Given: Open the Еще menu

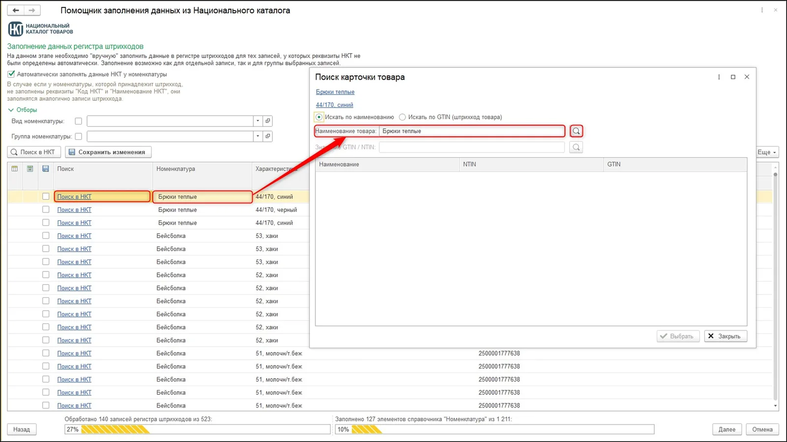Looking at the screenshot, I should 767,152.
